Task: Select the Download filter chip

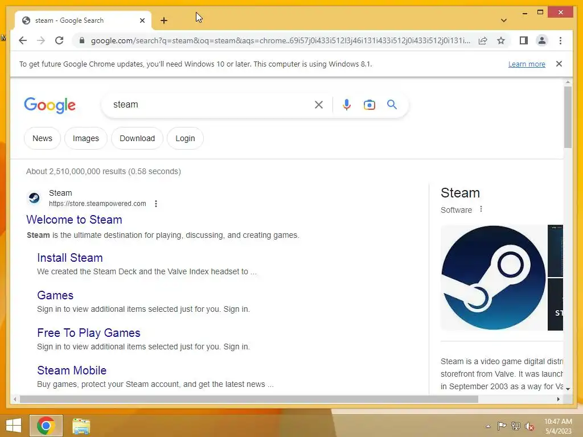Action: pyautogui.click(x=137, y=138)
